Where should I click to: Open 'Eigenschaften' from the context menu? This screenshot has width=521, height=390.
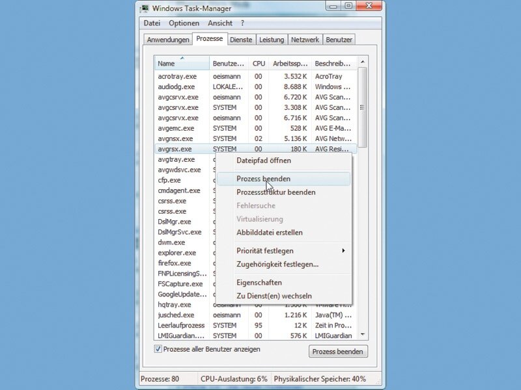pyautogui.click(x=259, y=283)
